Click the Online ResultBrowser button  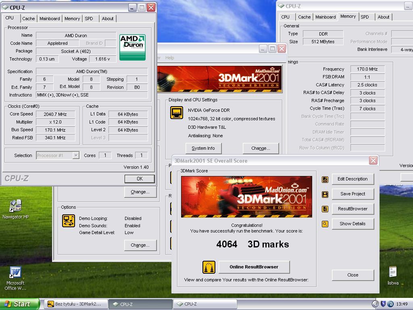point(254,267)
